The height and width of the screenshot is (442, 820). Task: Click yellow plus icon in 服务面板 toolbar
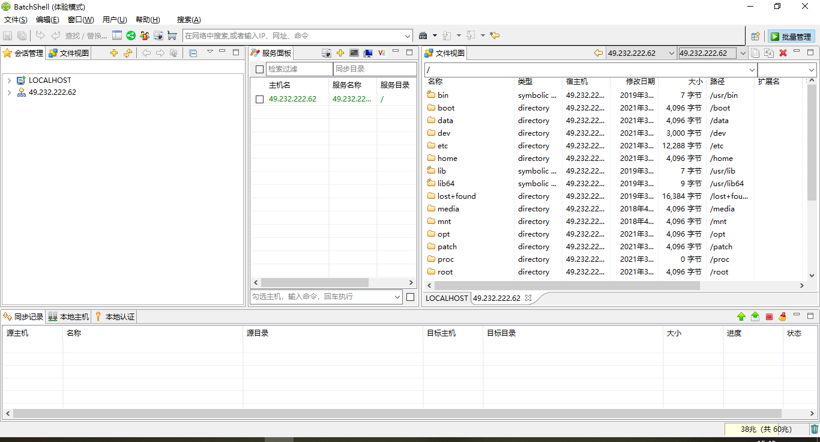[x=340, y=53]
